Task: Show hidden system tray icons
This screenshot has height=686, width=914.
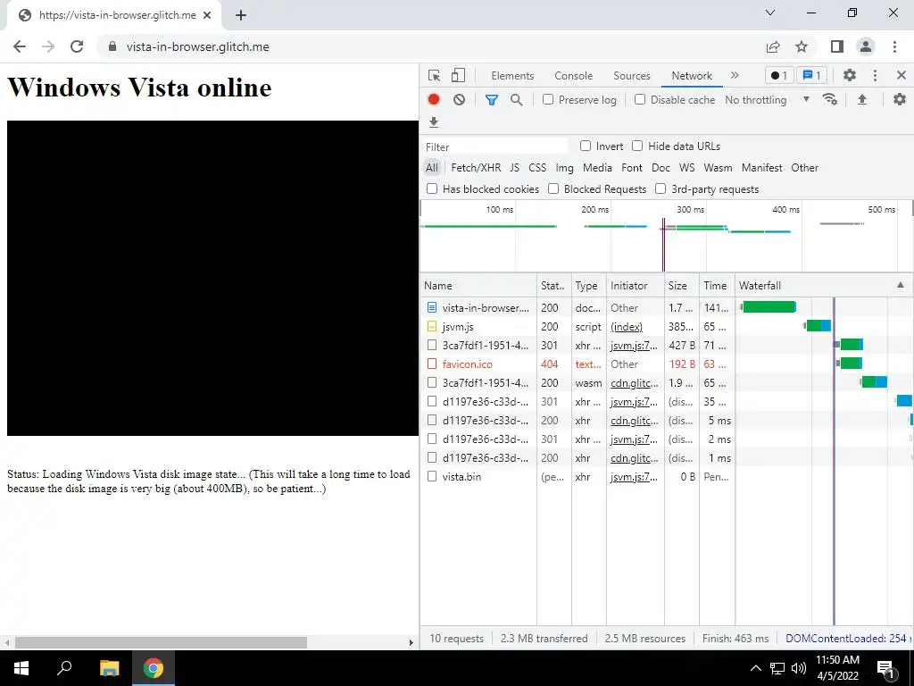Action: [x=755, y=668]
